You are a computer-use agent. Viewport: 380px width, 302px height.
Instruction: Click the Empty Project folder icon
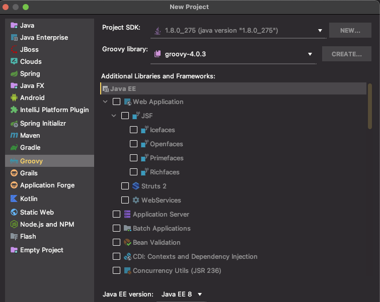(14, 250)
